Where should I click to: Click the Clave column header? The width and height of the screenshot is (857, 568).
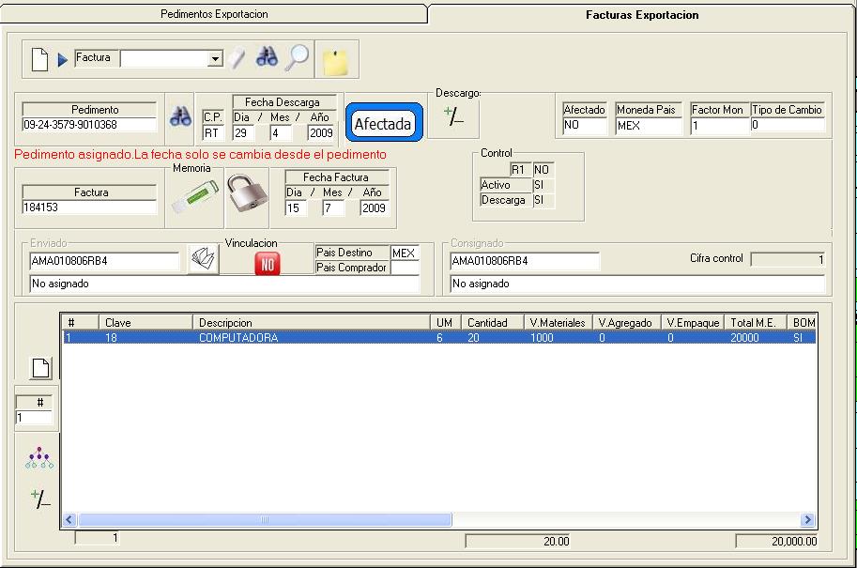click(145, 323)
